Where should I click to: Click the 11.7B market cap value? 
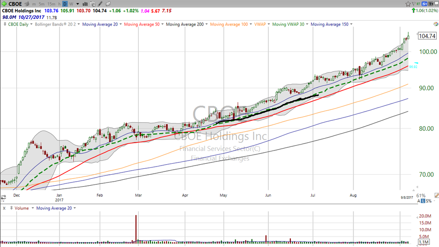52,18
